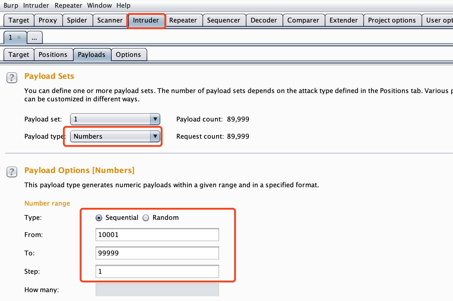Screen dimensions: 453x301
Task: Open the Window menu
Action: pos(99,5)
